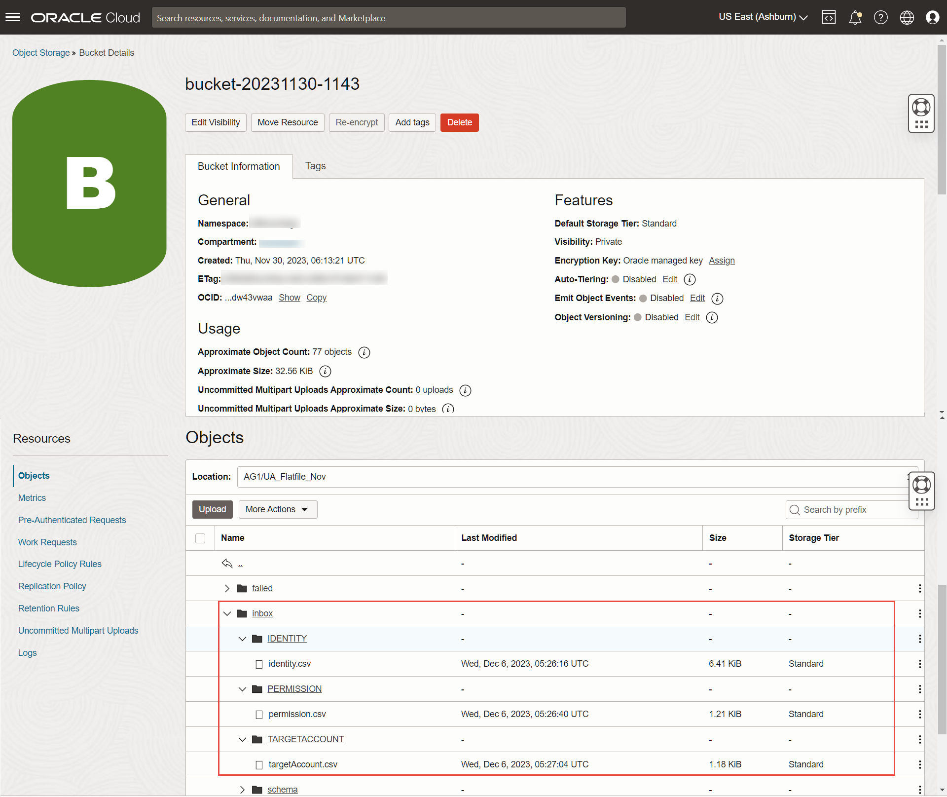The height and width of the screenshot is (797, 947).
Task: Open Lifecycle Policy Rules in Resources
Action: [x=60, y=564]
